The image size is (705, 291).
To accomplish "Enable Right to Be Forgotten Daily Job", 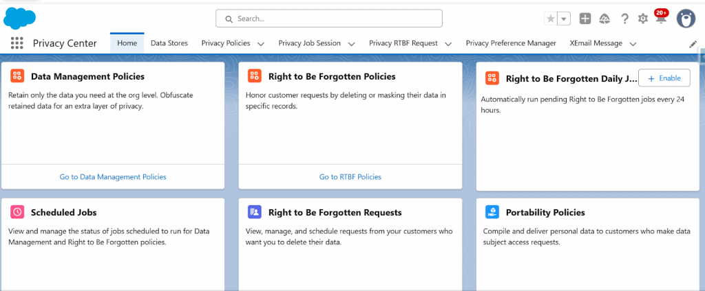I will click(x=664, y=78).
